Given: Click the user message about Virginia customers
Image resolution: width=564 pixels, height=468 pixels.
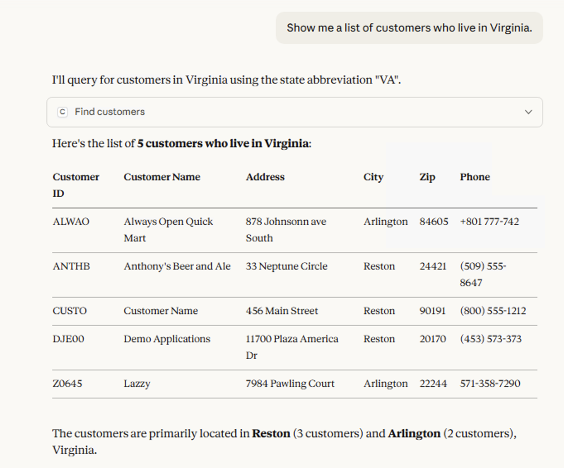Looking at the screenshot, I should click(x=409, y=28).
